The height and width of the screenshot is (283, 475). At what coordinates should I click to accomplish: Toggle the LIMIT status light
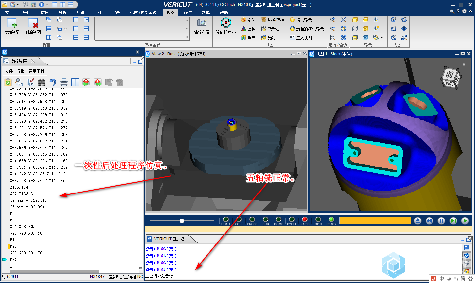[x=226, y=221]
